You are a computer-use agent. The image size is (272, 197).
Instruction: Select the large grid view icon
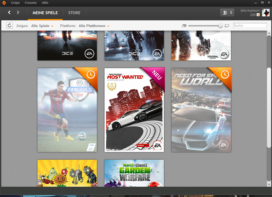coord(227,25)
